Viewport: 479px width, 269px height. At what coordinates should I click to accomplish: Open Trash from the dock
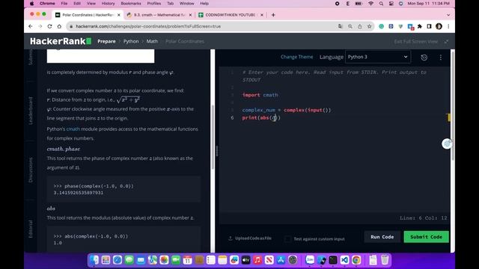(x=385, y=260)
